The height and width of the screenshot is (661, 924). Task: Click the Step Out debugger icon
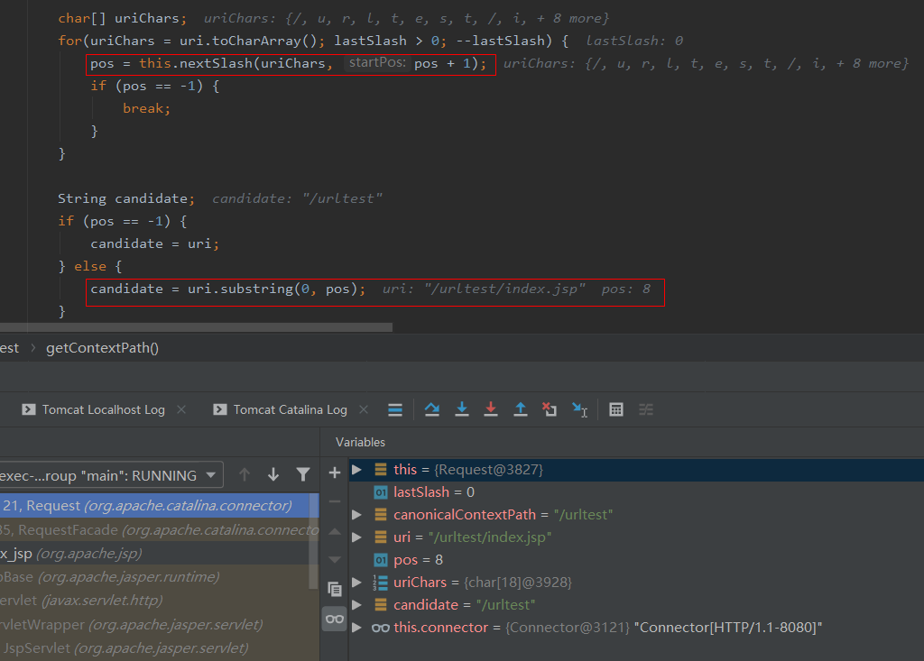(x=521, y=409)
